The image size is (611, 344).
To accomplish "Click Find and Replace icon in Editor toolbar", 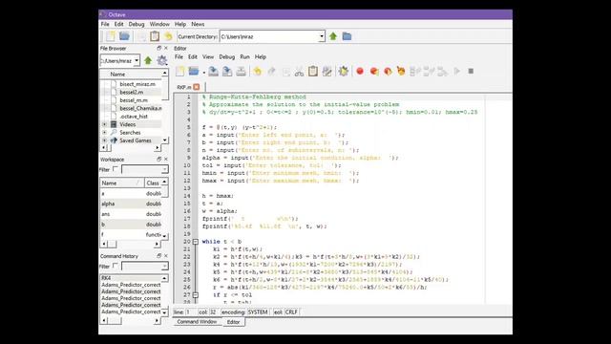I will 327,71.
